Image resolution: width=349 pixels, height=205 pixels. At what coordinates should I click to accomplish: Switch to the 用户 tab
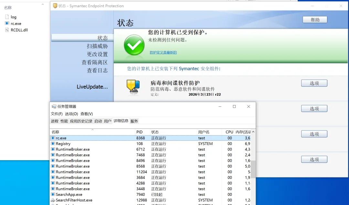(108, 121)
